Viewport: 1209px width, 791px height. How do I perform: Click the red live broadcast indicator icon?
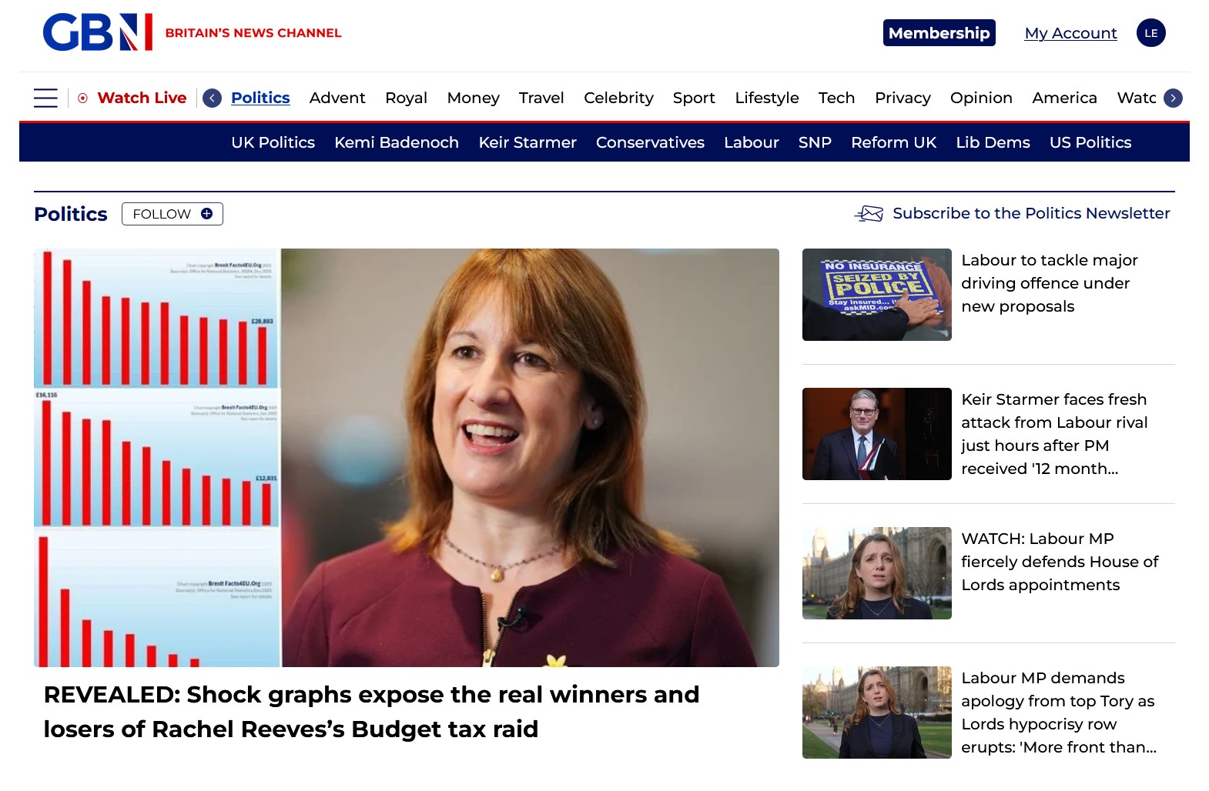83,98
